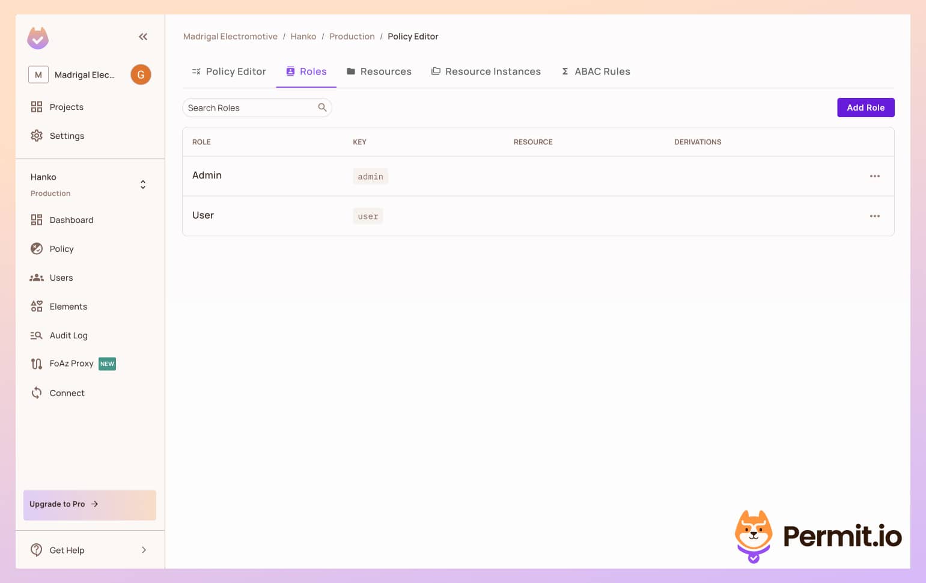Click the magnifier in Search Roles
Viewport: 926px width, 583px height.
click(322, 107)
